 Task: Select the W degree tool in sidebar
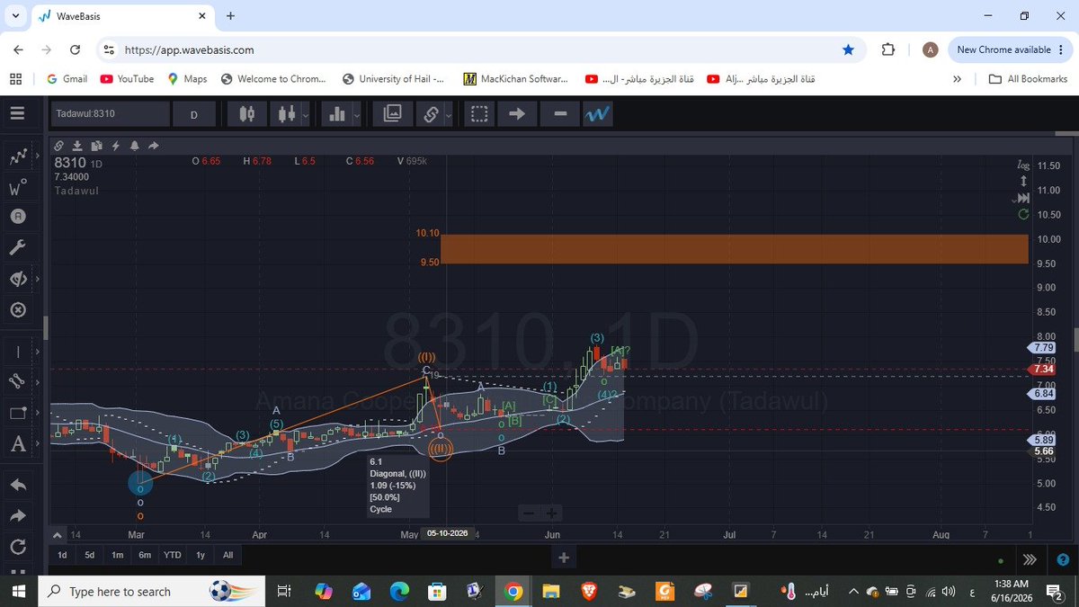[x=17, y=188]
